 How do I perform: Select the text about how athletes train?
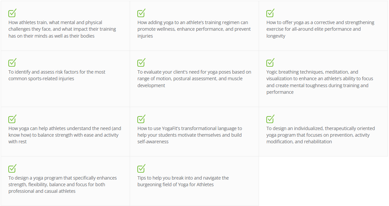[62, 29]
